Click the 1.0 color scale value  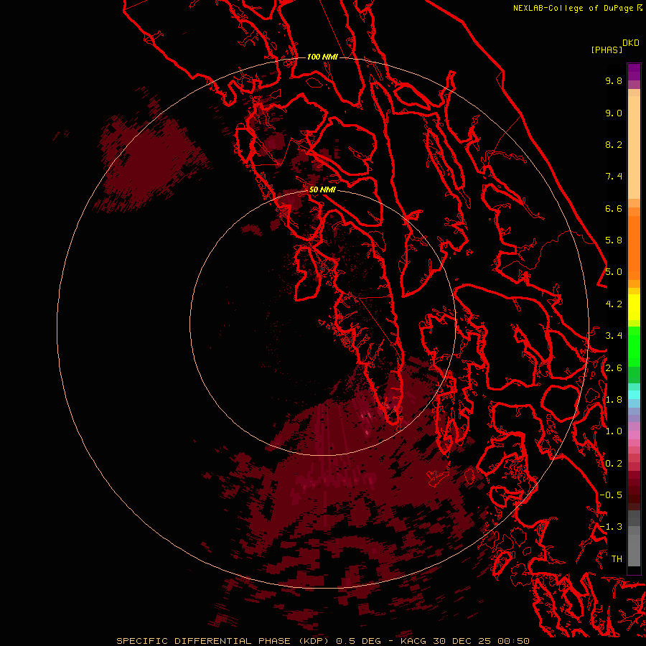(x=614, y=431)
